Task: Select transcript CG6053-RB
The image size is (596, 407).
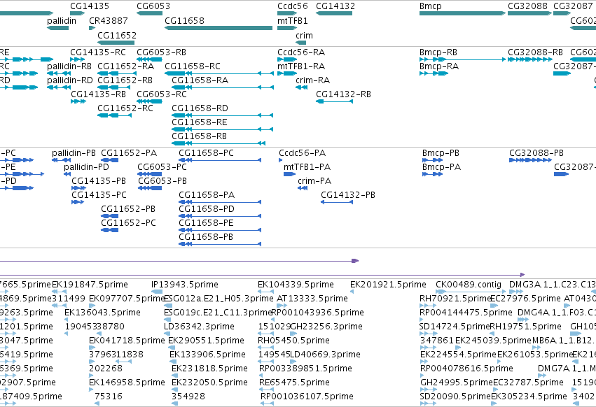Action: click(162, 52)
